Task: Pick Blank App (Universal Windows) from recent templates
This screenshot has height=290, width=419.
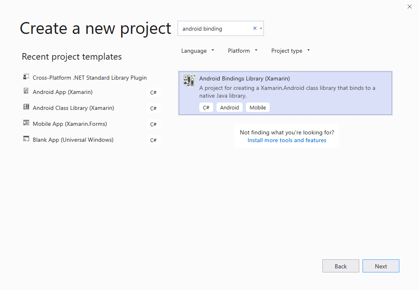Action: 73,140
